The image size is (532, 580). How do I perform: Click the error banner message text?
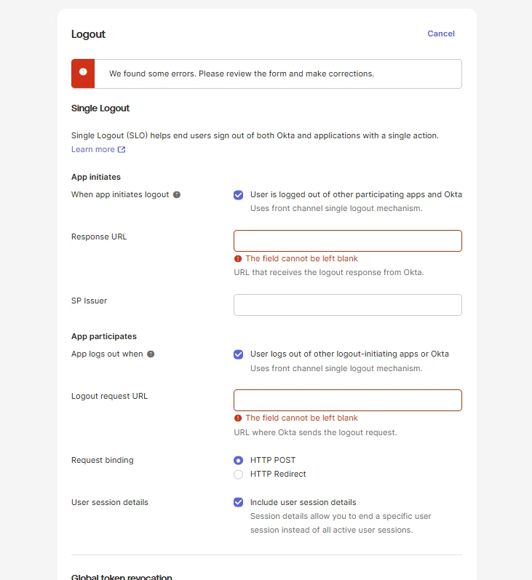click(x=242, y=74)
